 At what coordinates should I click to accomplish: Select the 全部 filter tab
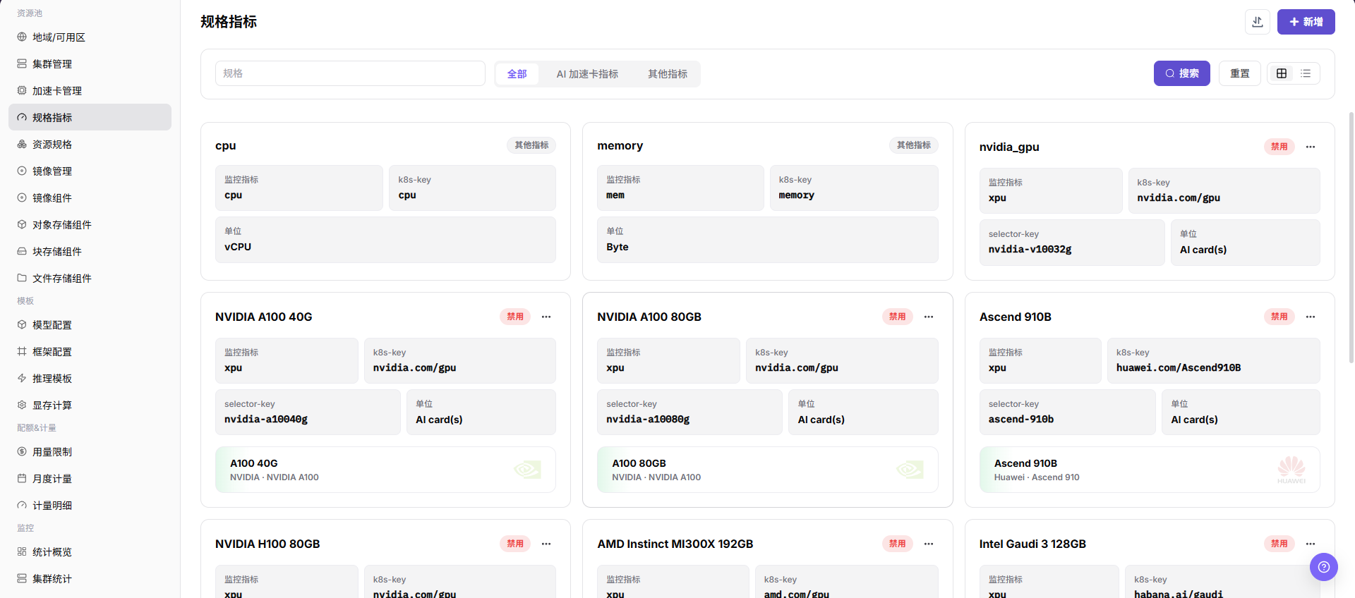[x=517, y=74]
